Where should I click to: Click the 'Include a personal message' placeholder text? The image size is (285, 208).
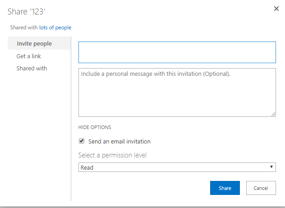tap(156, 74)
